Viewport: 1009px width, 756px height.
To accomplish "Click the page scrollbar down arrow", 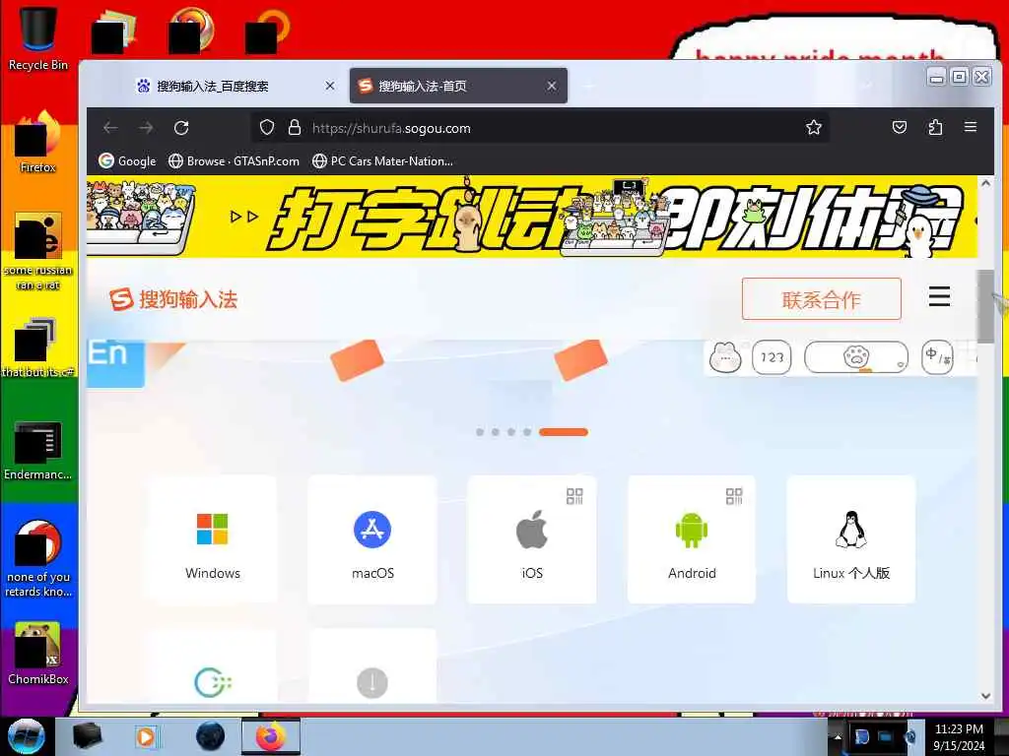I will (985, 696).
